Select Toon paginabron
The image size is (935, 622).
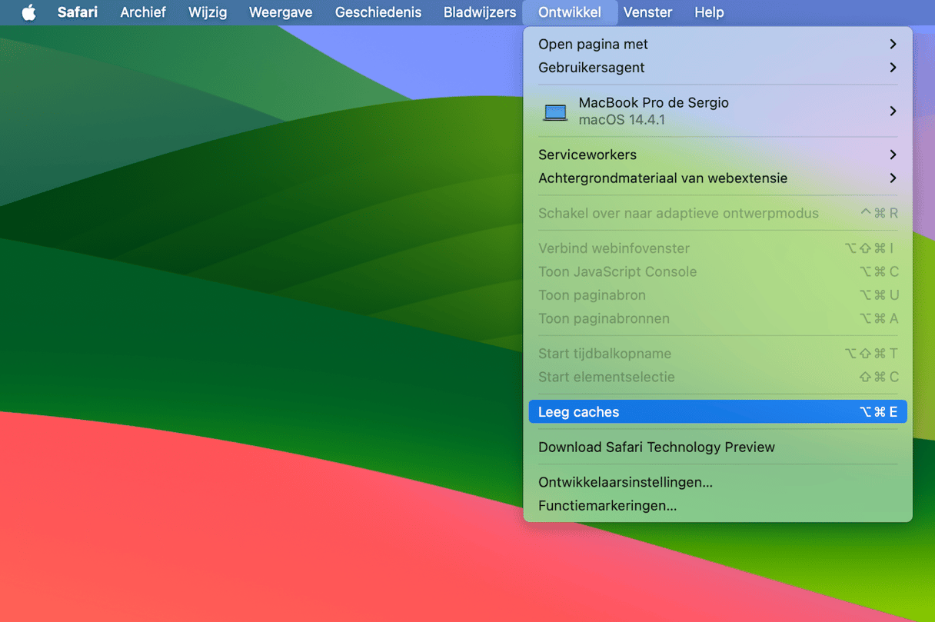717,295
